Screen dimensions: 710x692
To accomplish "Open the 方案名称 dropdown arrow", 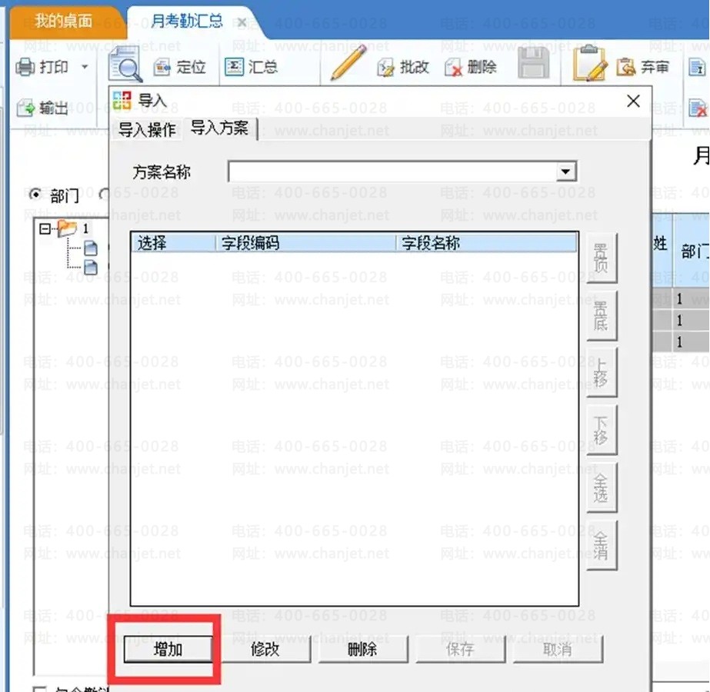I will coord(567,171).
